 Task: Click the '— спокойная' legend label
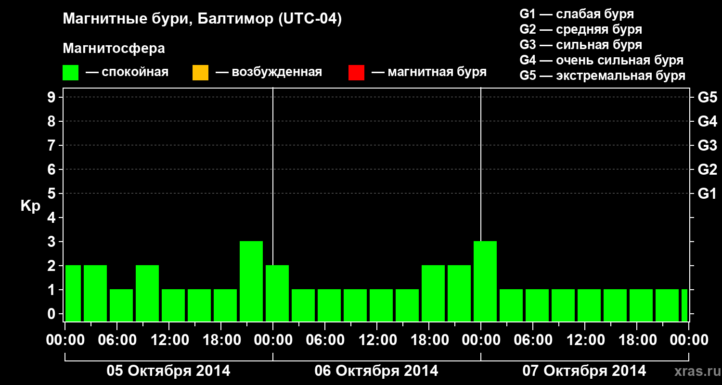pos(127,72)
